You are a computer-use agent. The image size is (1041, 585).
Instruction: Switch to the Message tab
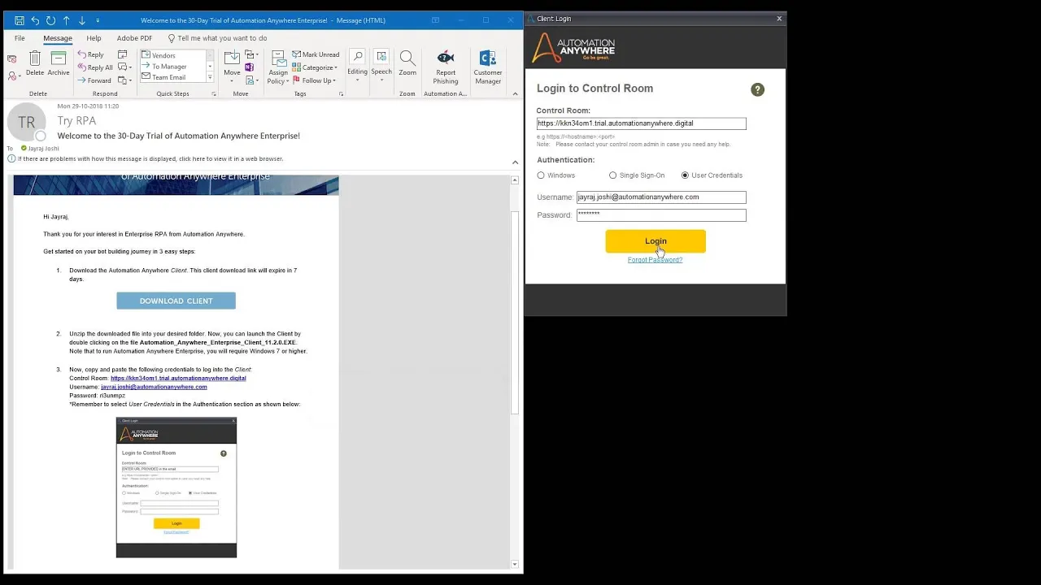coord(58,38)
